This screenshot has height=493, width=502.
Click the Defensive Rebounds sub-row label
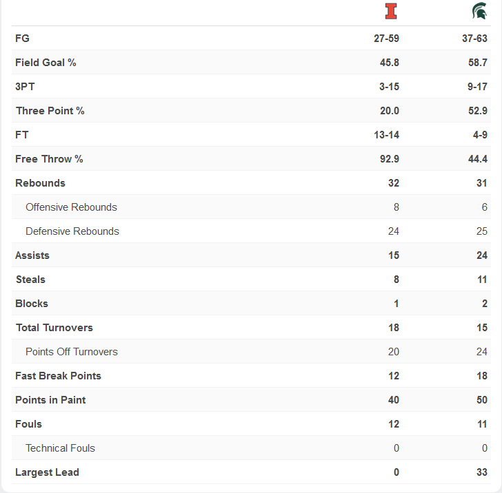pos(72,231)
